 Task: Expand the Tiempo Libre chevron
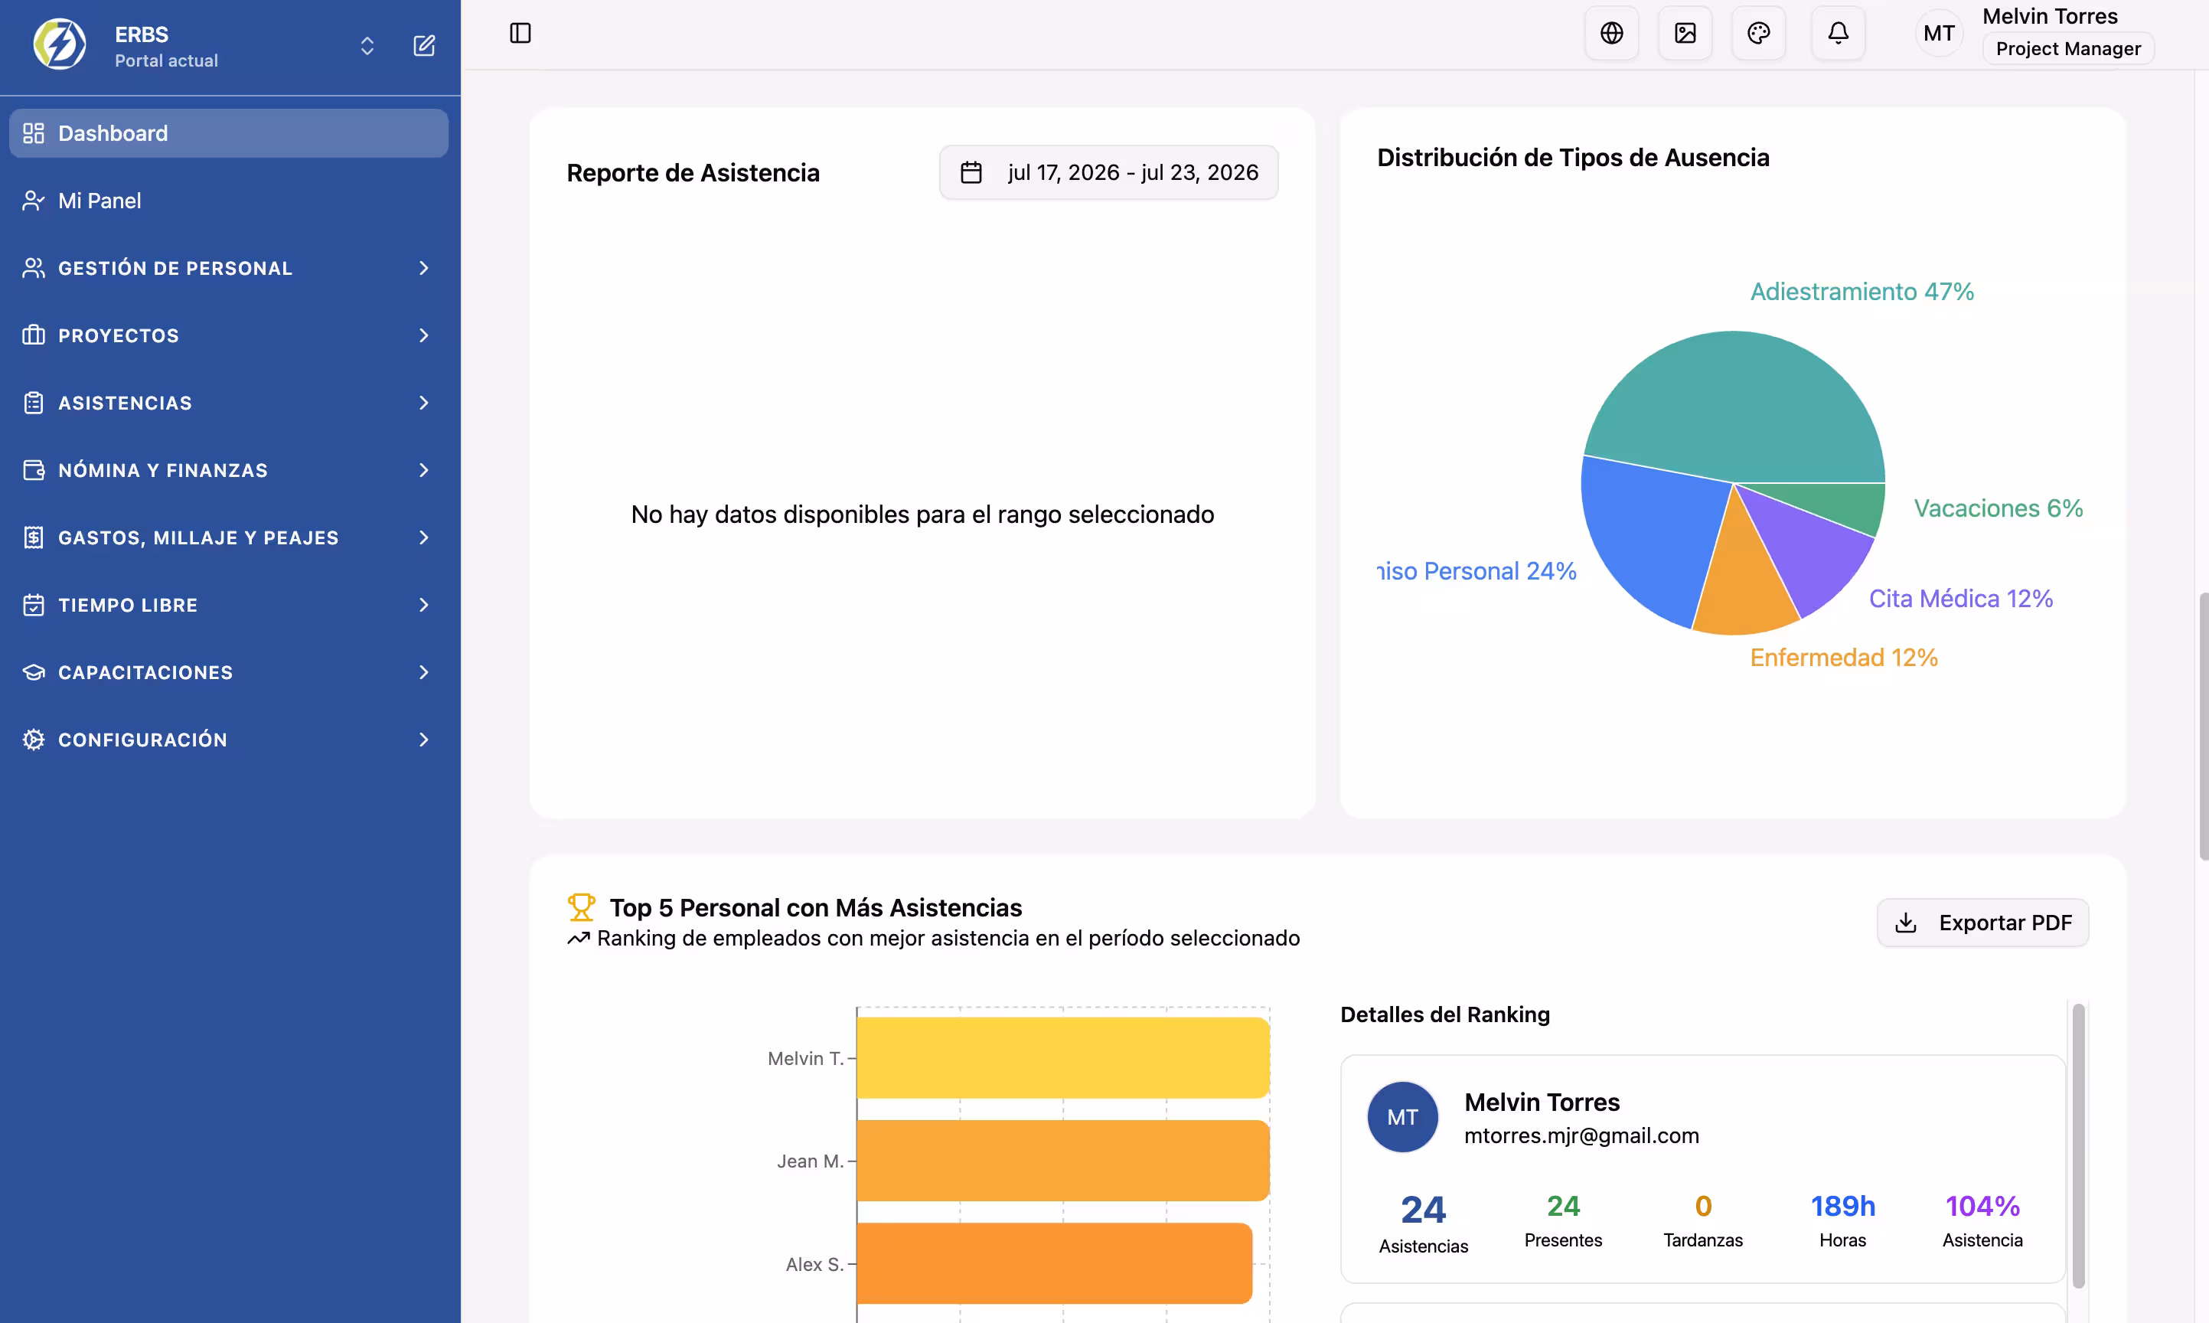pyautogui.click(x=424, y=604)
